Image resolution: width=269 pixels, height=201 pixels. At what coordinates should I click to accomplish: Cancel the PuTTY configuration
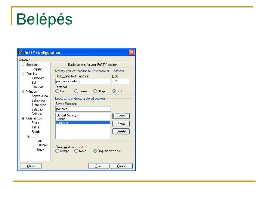pos(122,166)
